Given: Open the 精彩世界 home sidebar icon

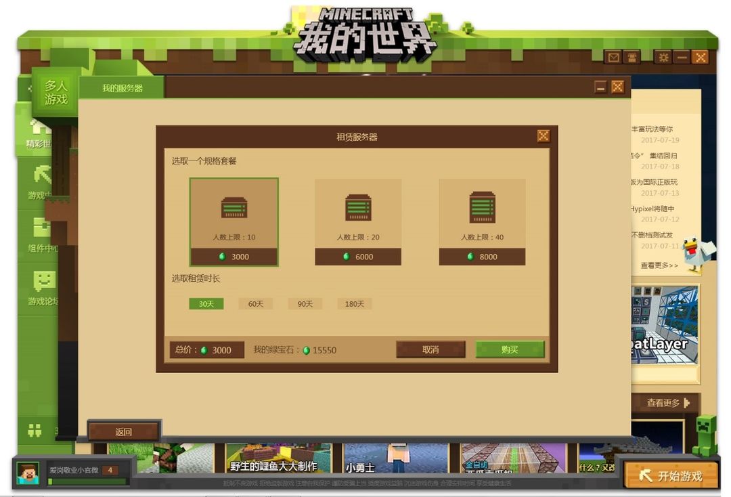Looking at the screenshot, I should click(x=39, y=133).
